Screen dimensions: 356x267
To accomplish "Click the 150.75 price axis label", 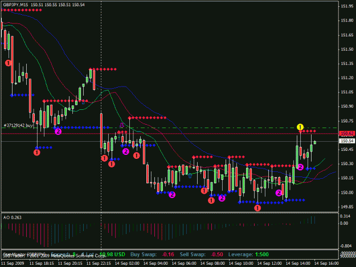I will (x=347, y=121).
